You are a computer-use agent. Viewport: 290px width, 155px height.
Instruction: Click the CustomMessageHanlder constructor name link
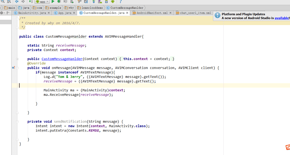pyautogui.click(x=62, y=59)
